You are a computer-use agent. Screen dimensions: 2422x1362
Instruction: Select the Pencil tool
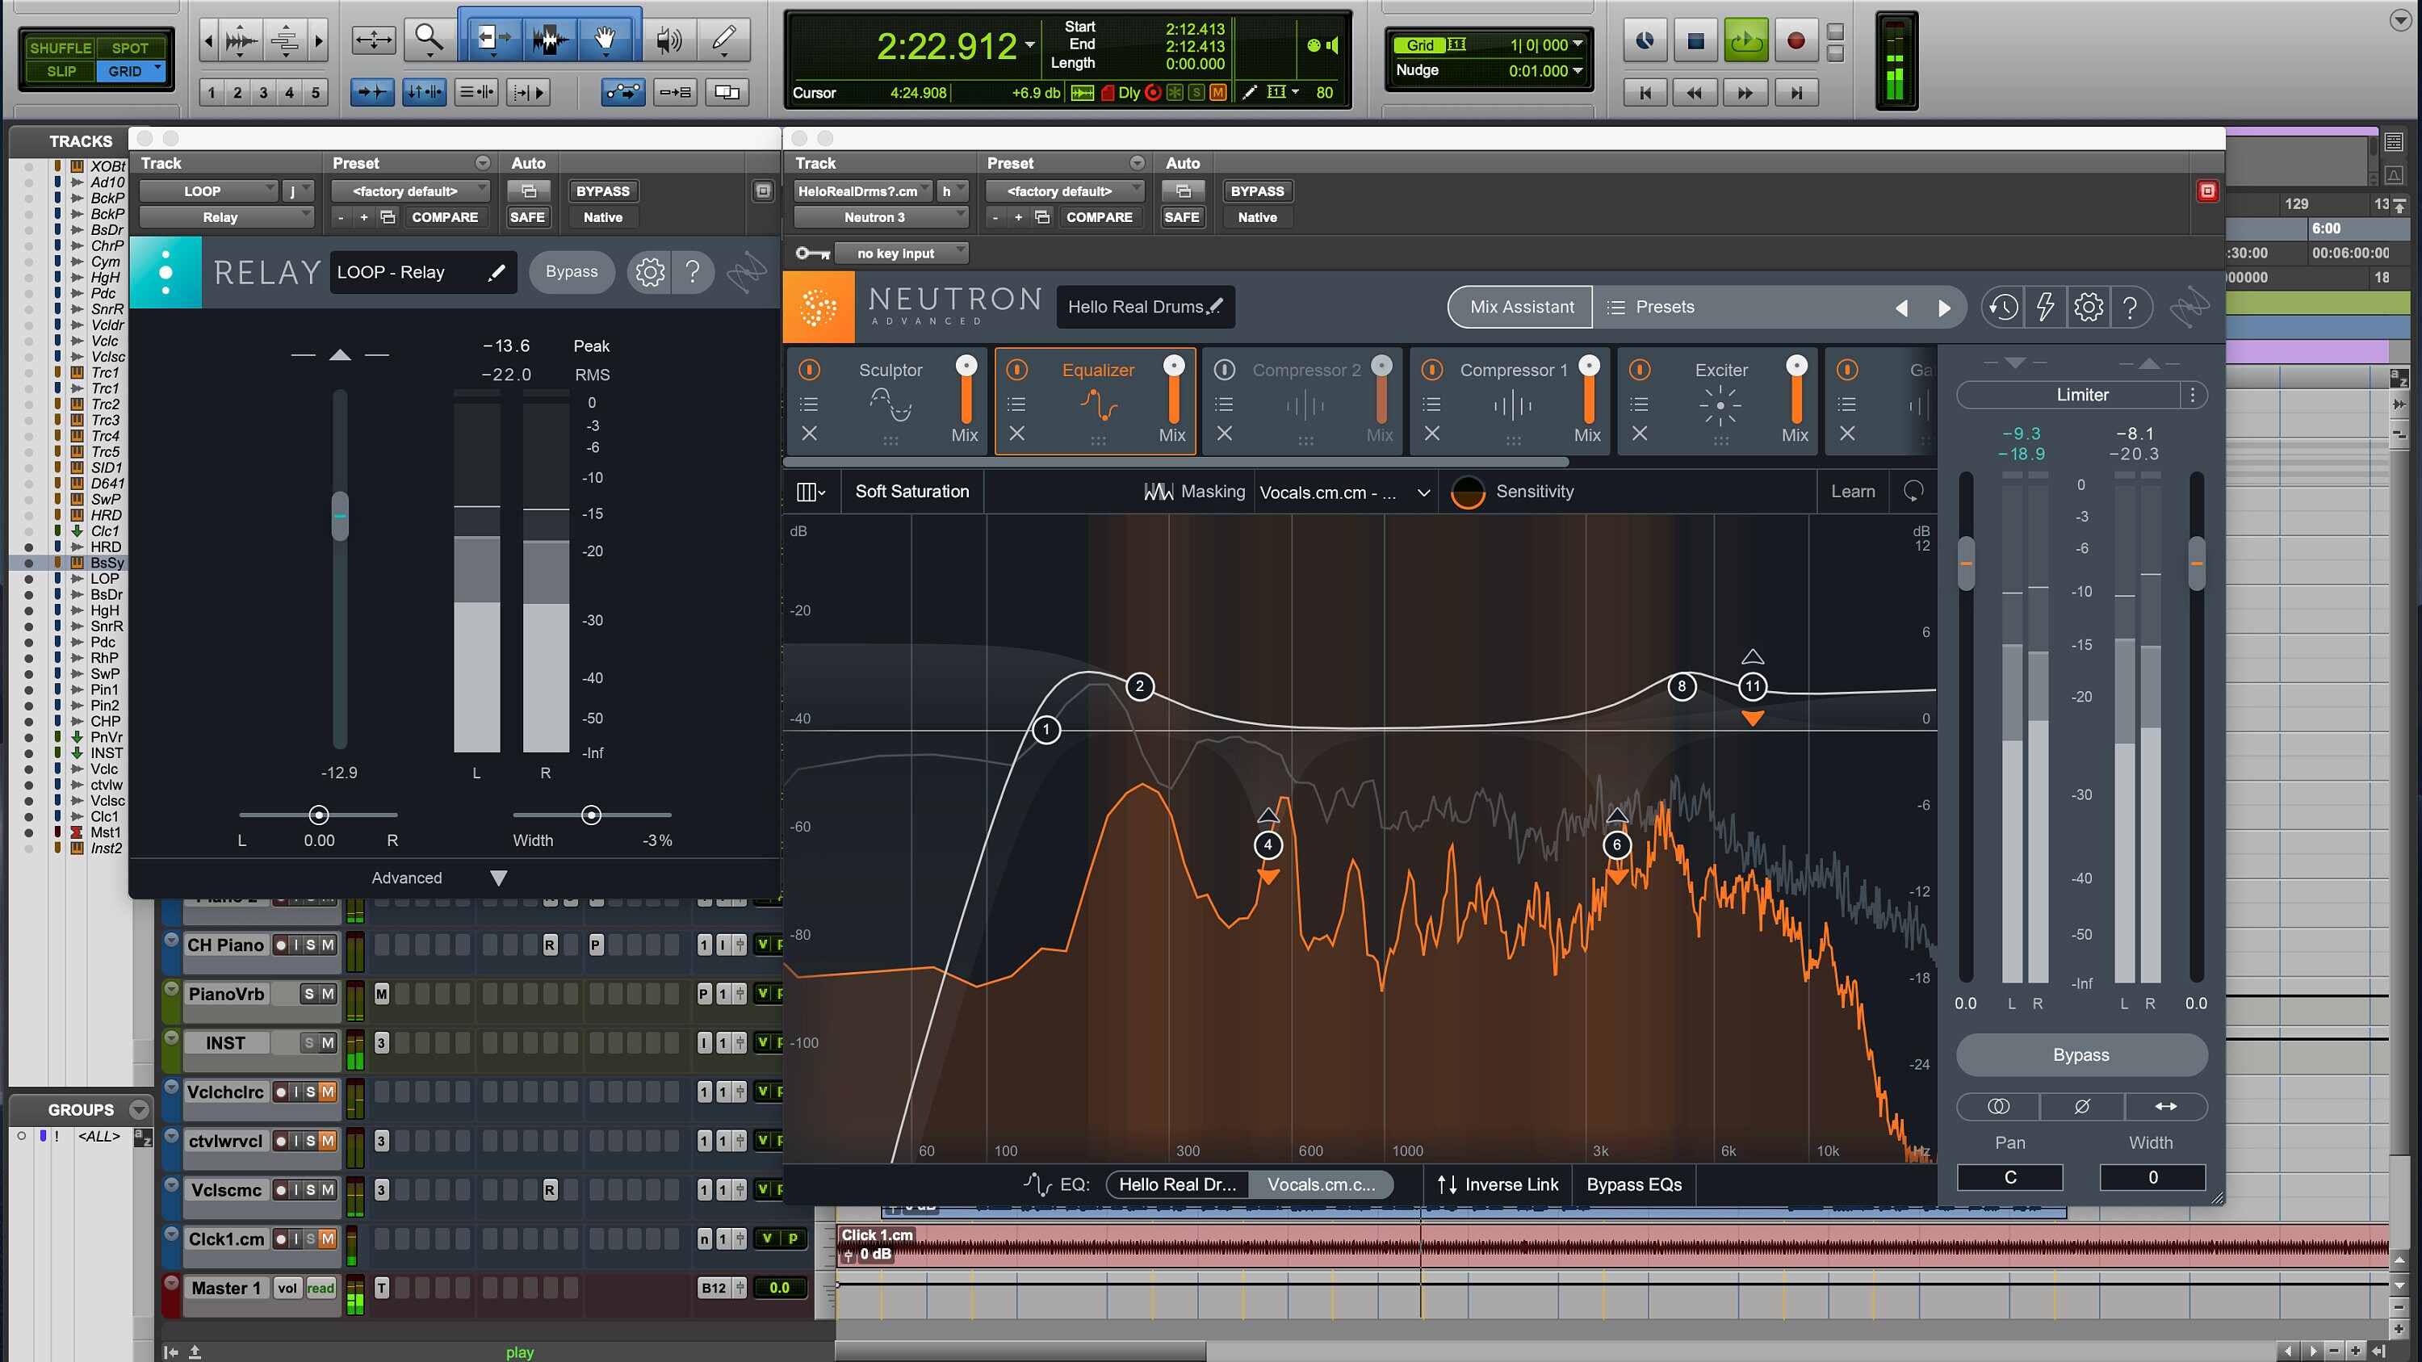click(x=724, y=39)
